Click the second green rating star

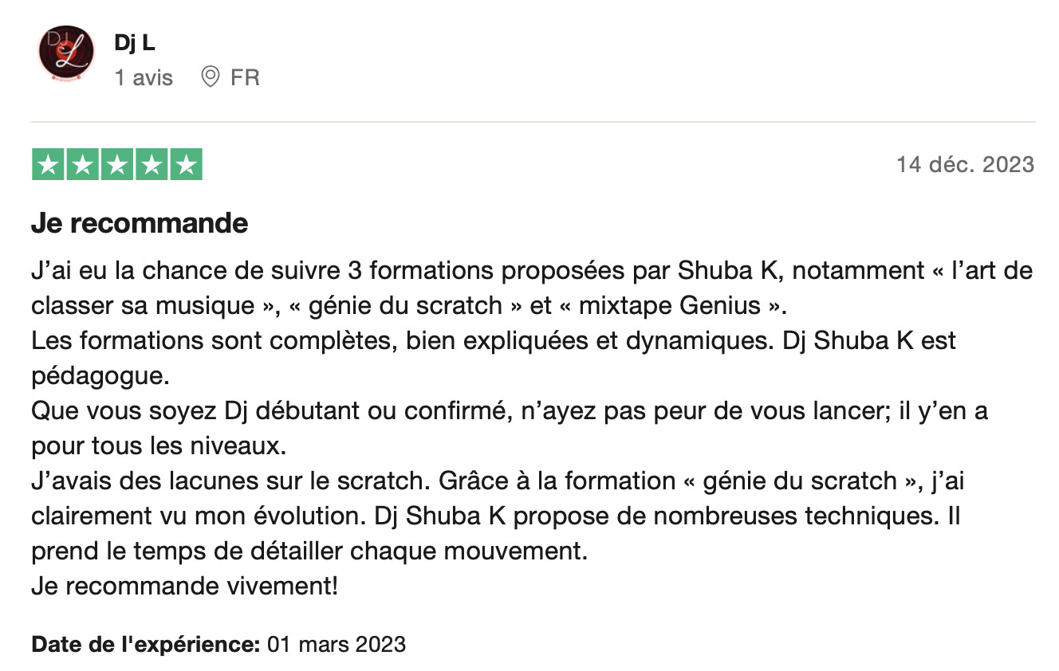click(83, 165)
